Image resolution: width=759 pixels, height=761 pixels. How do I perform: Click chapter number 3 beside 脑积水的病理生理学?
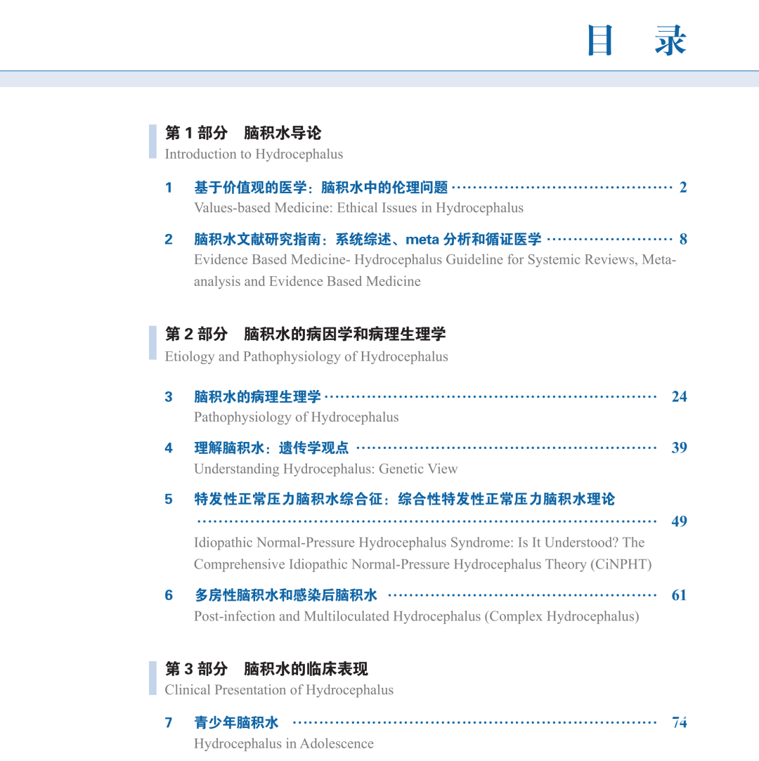tap(169, 398)
